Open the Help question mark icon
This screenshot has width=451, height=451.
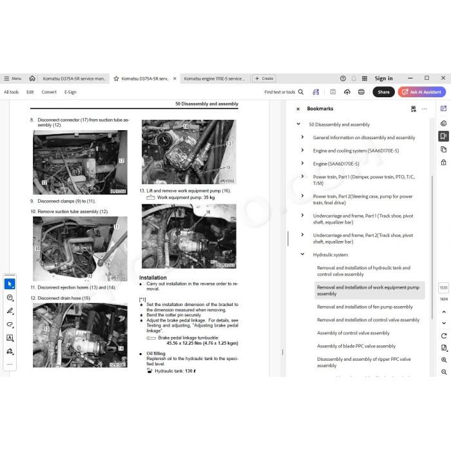[343, 78]
